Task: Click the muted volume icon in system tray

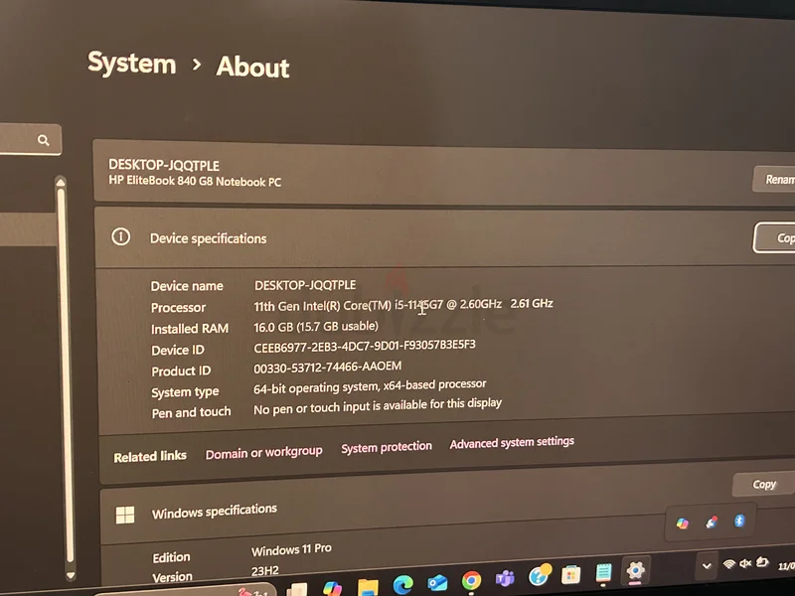Action: (x=745, y=563)
